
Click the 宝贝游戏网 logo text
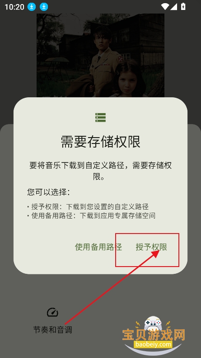click(154, 335)
